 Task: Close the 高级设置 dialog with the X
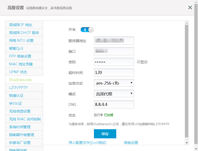tap(190, 8)
